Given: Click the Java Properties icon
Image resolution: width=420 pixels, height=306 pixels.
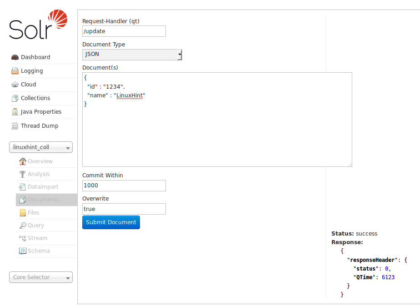Looking at the screenshot, I should 15,112.
